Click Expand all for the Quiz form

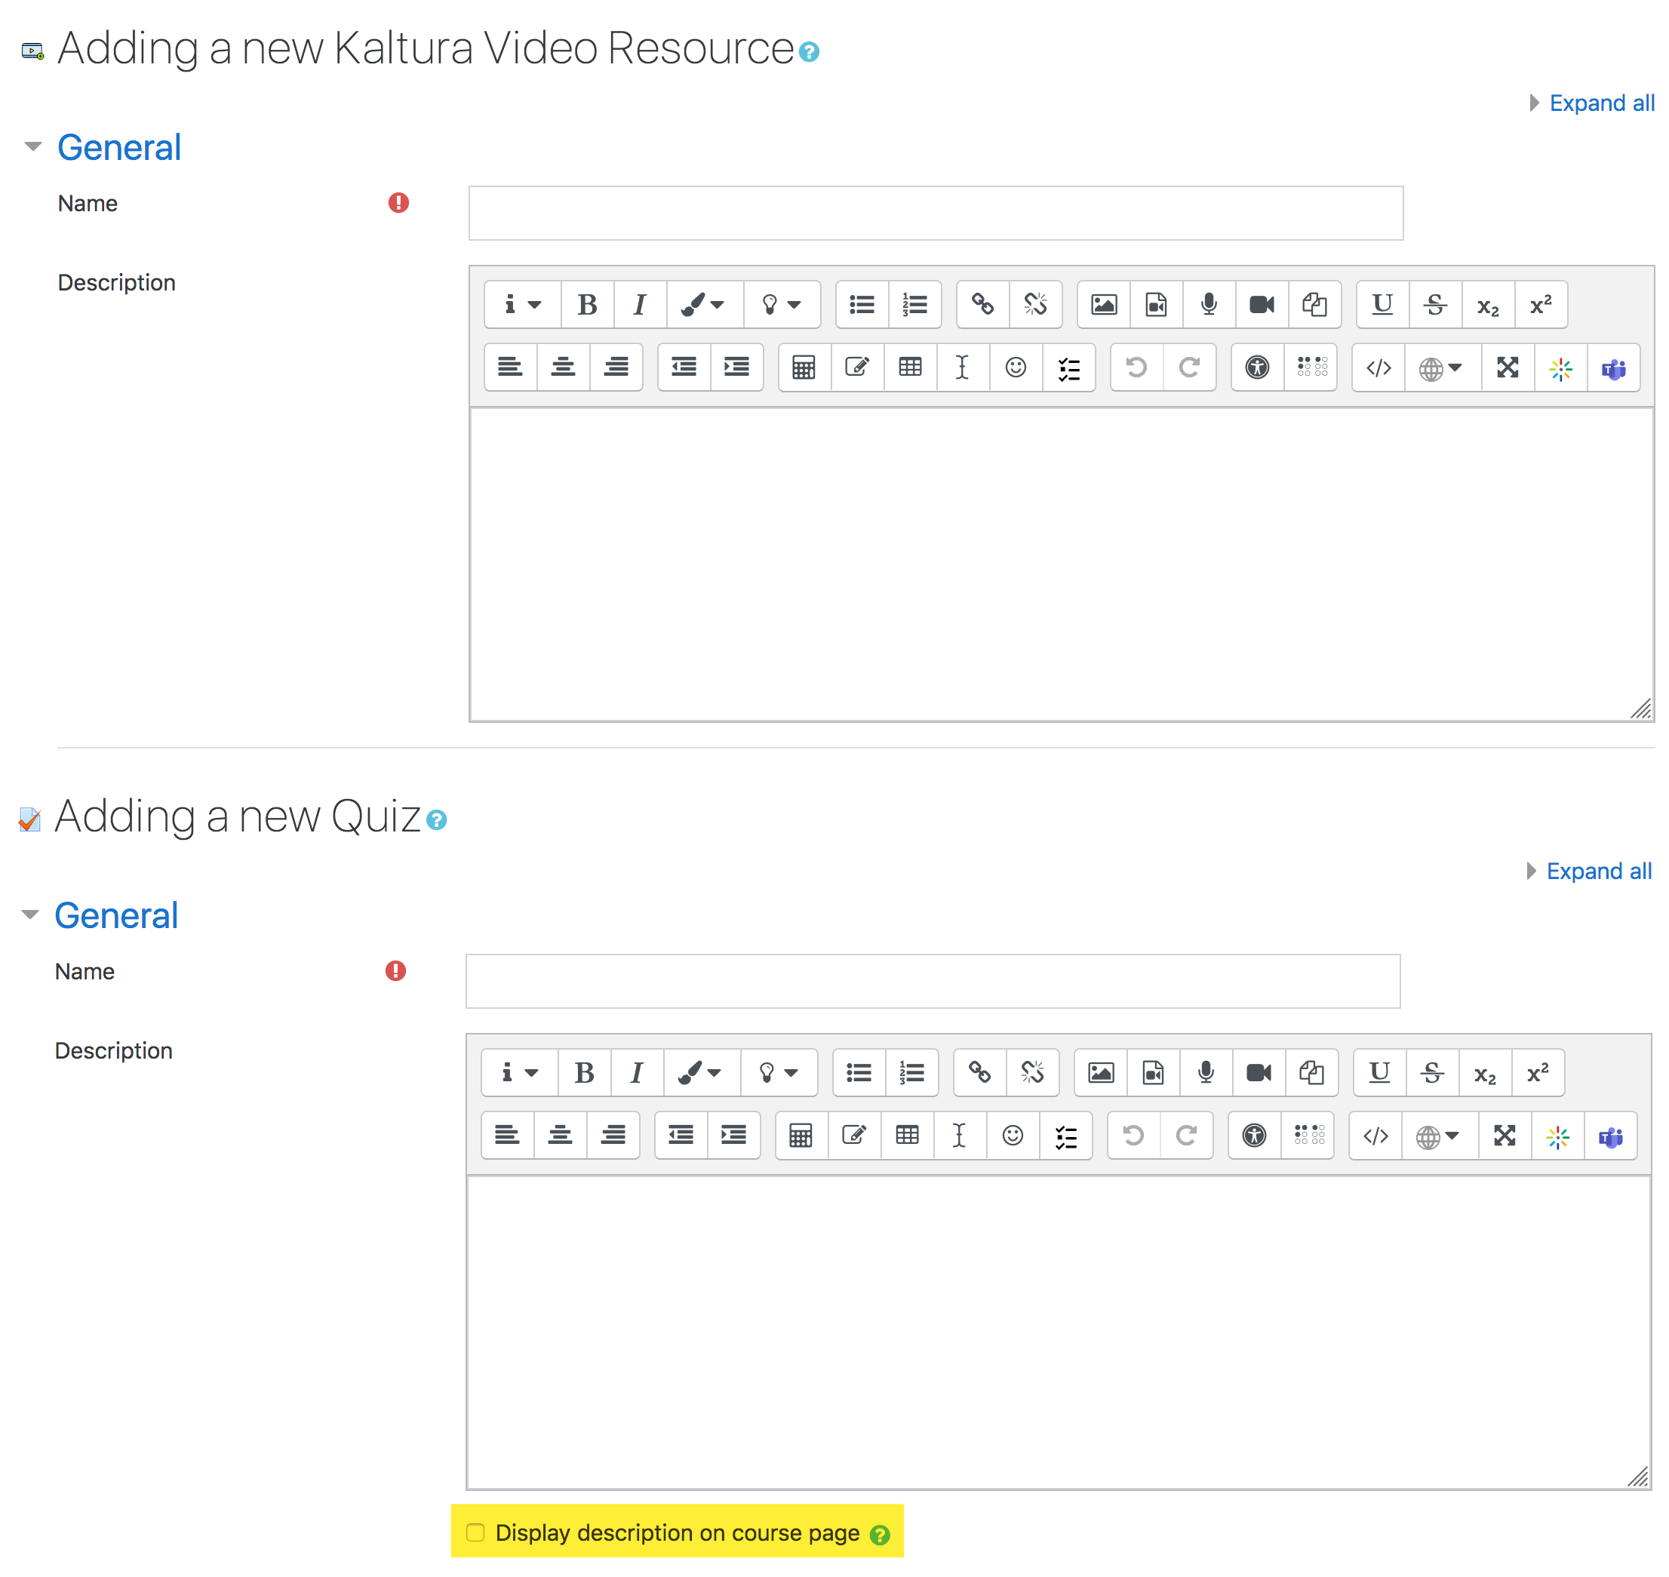[x=1600, y=871]
